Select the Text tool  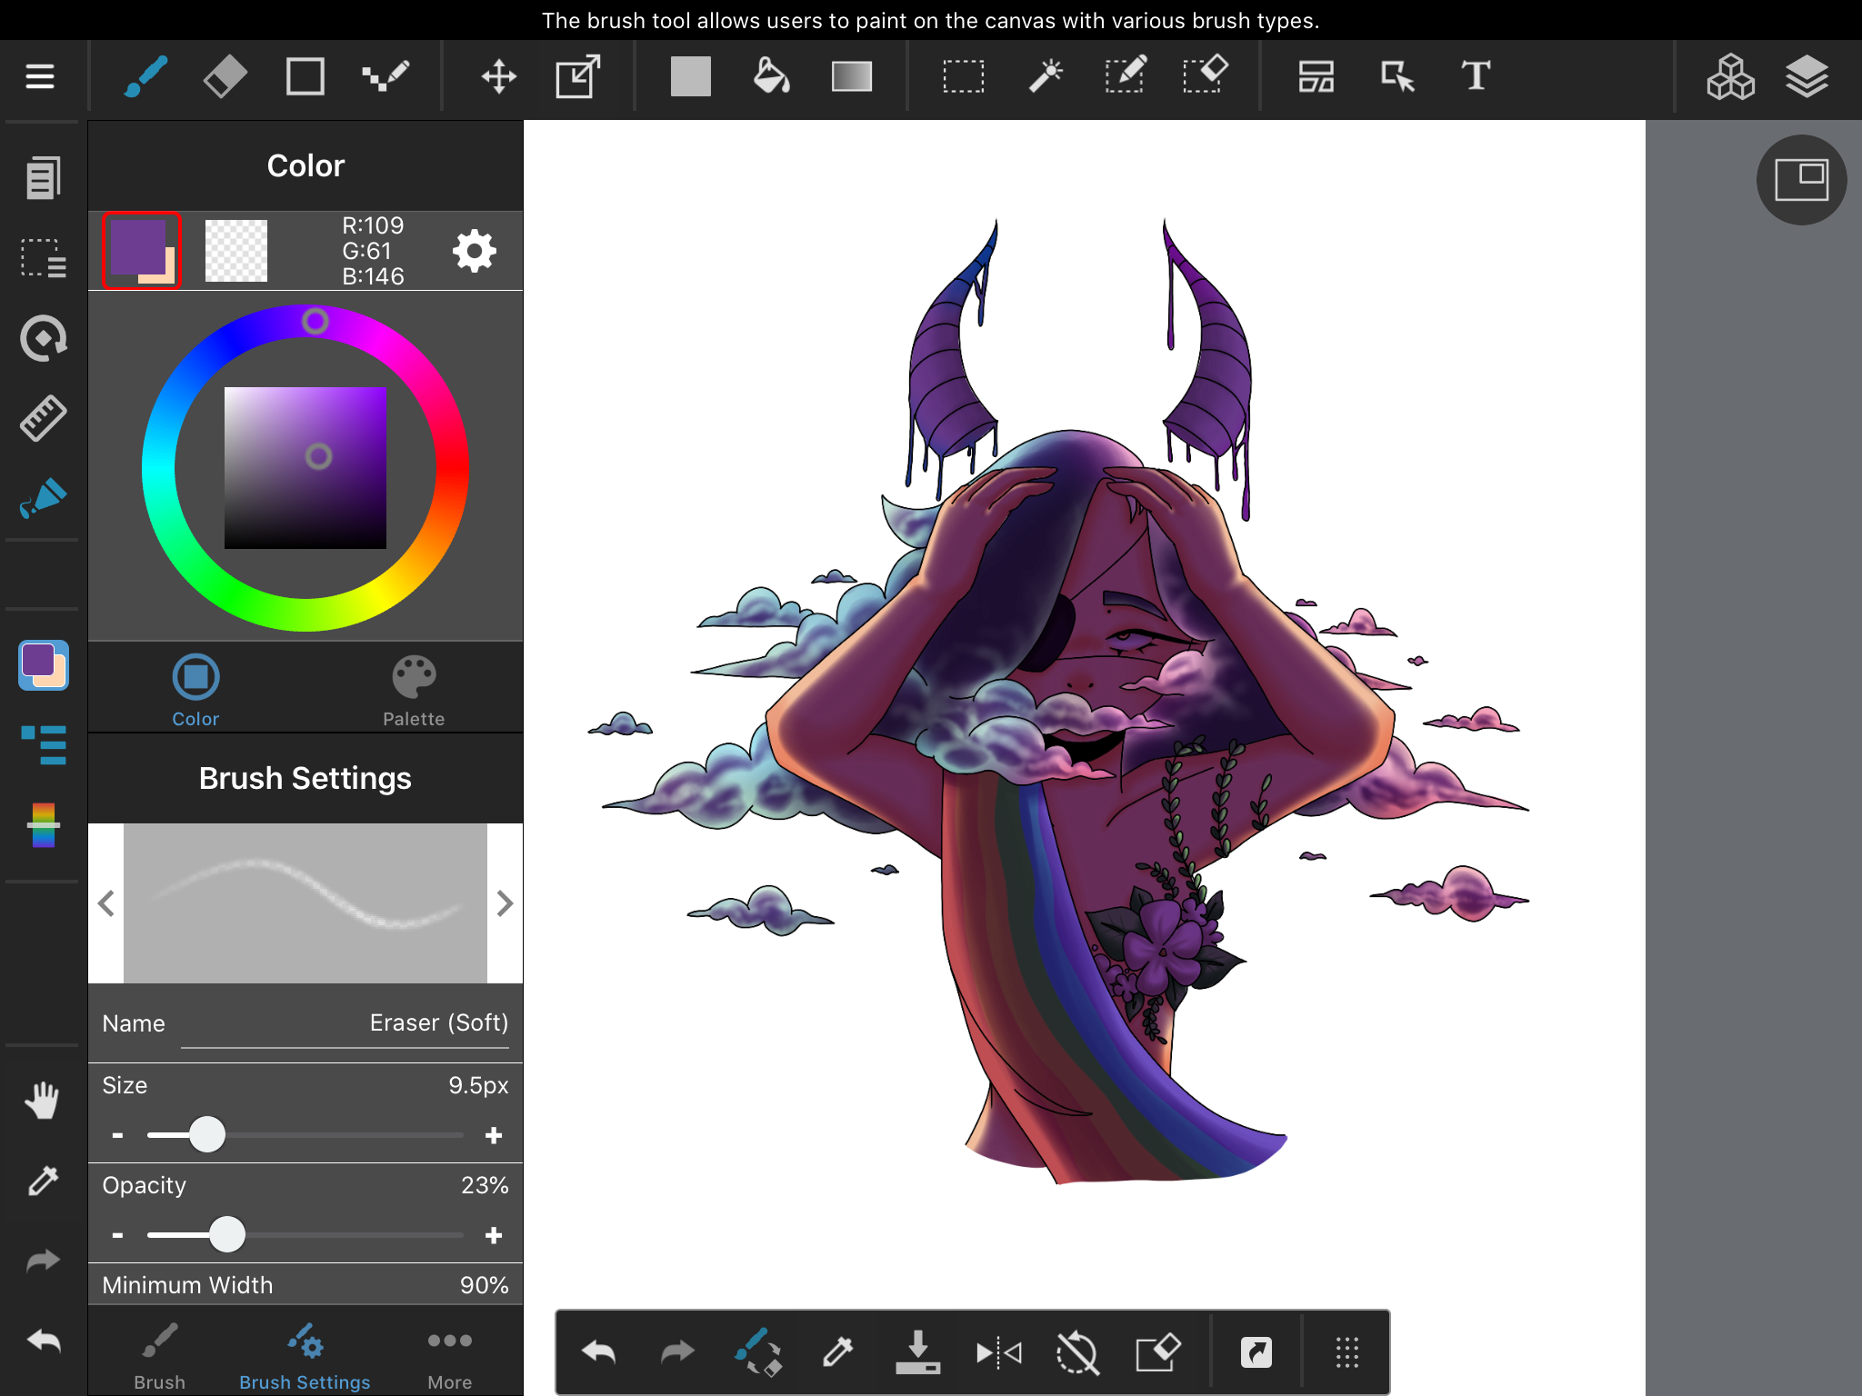click(1476, 76)
